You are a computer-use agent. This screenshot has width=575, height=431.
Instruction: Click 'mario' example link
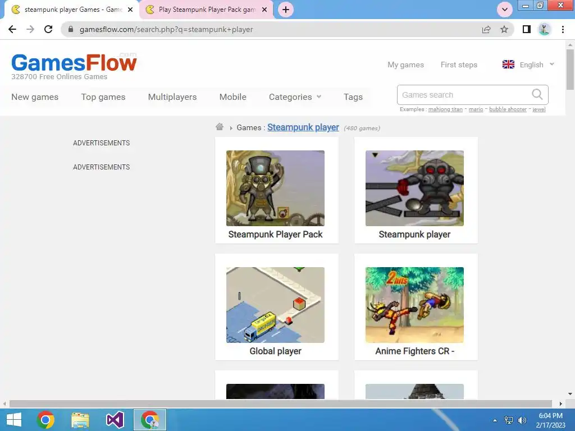pyautogui.click(x=476, y=109)
